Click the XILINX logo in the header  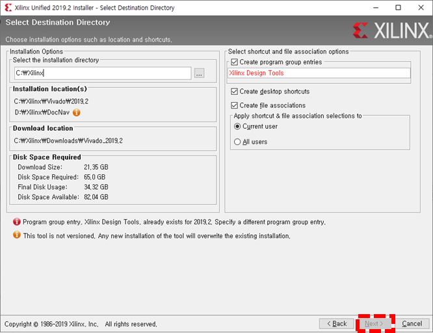pyautogui.click(x=392, y=31)
